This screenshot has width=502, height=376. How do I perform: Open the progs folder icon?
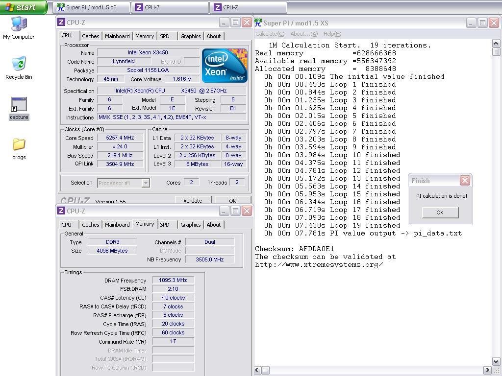click(19, 149)
